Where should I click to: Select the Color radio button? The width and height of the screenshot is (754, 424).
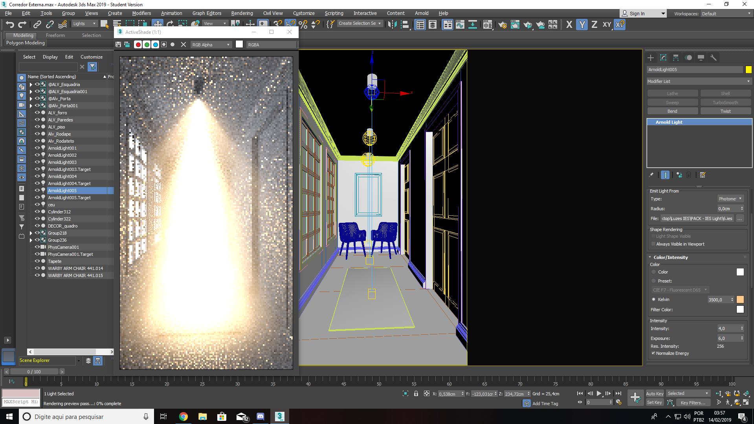654,272
